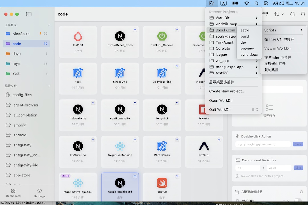Open the react-native-speech project icon
The width and height of the screenshot is (308, 205).
[x=78, y=183]
